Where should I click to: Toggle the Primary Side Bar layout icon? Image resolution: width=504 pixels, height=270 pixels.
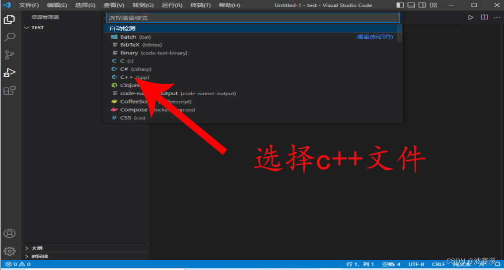[x=400, y=5]
